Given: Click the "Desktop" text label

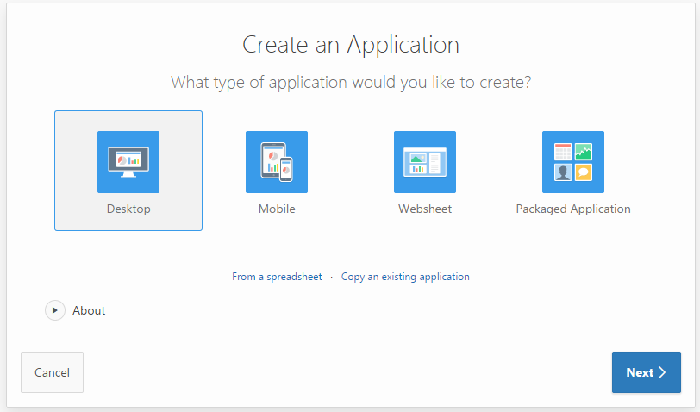Looking at the screenshot, I should (128, 209).
